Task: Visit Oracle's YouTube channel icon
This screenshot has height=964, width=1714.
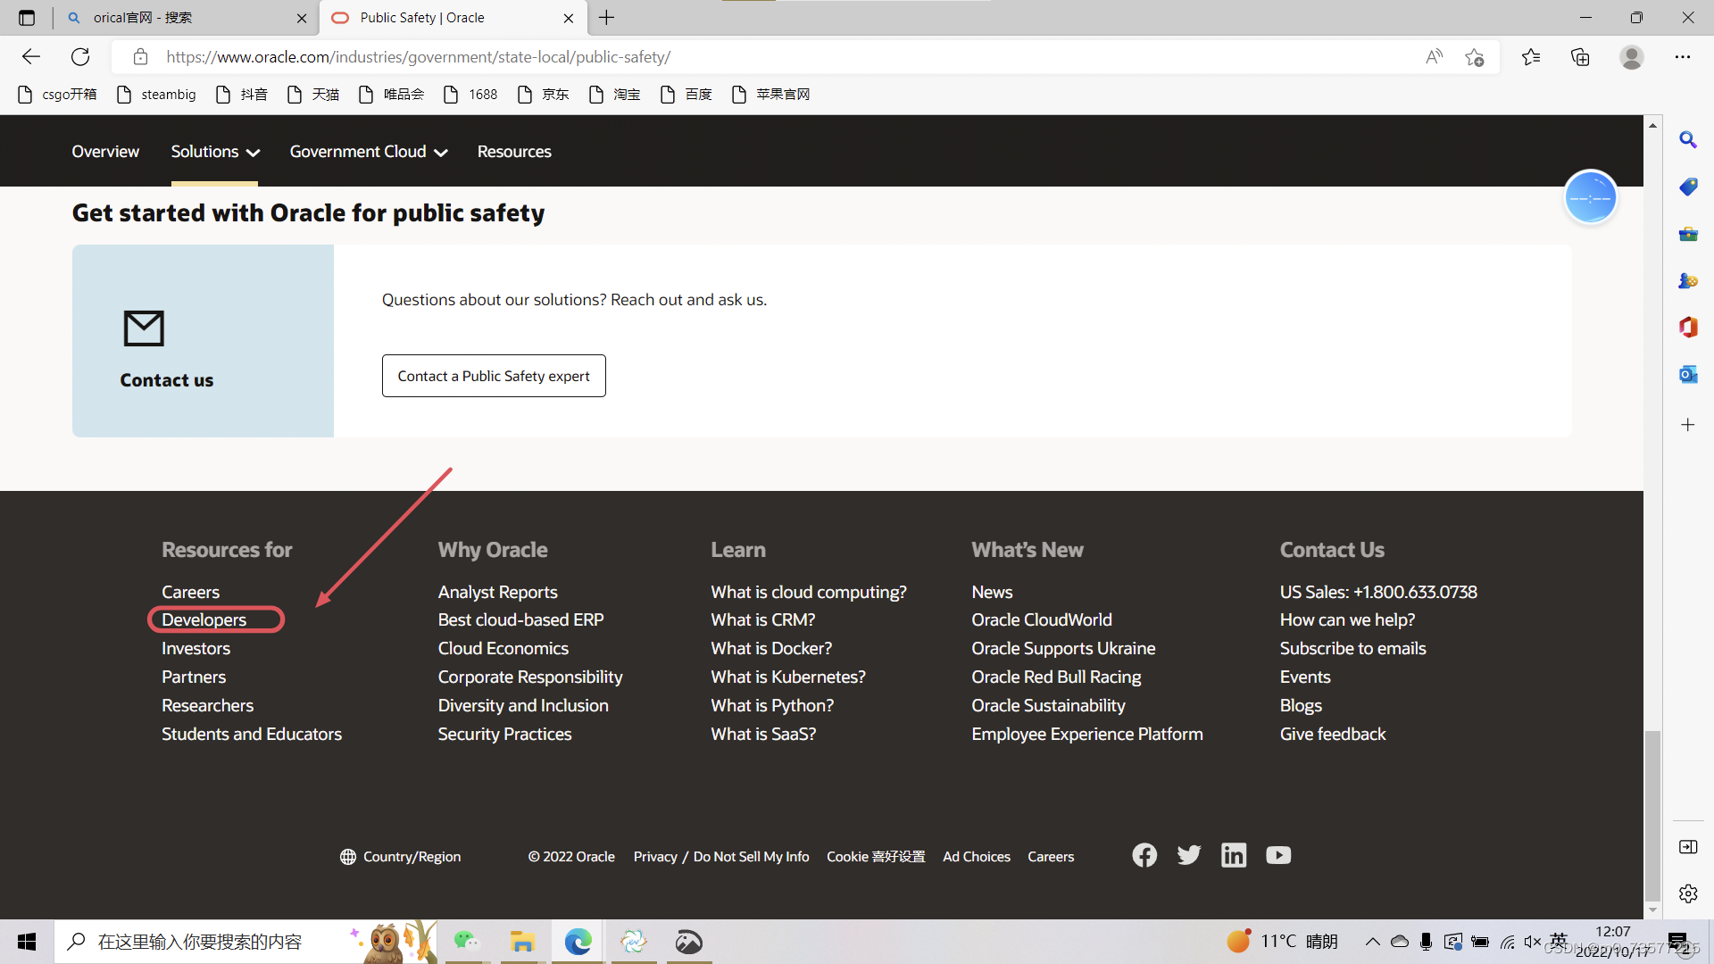Action: point(1278,855)
